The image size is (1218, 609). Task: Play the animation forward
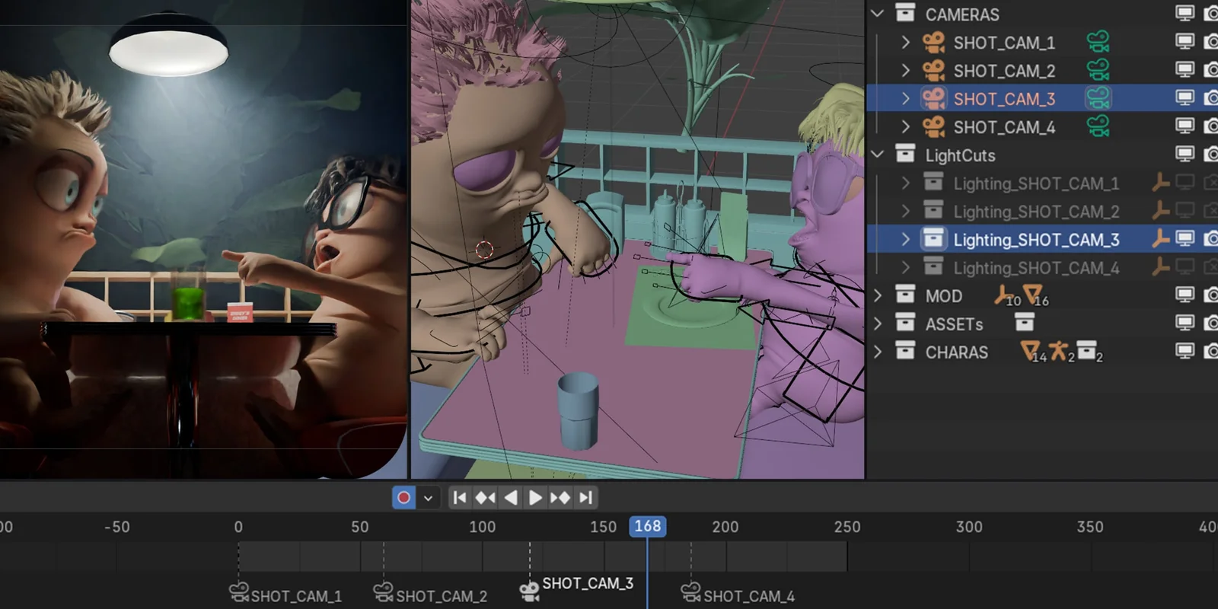tap(535, 498)
